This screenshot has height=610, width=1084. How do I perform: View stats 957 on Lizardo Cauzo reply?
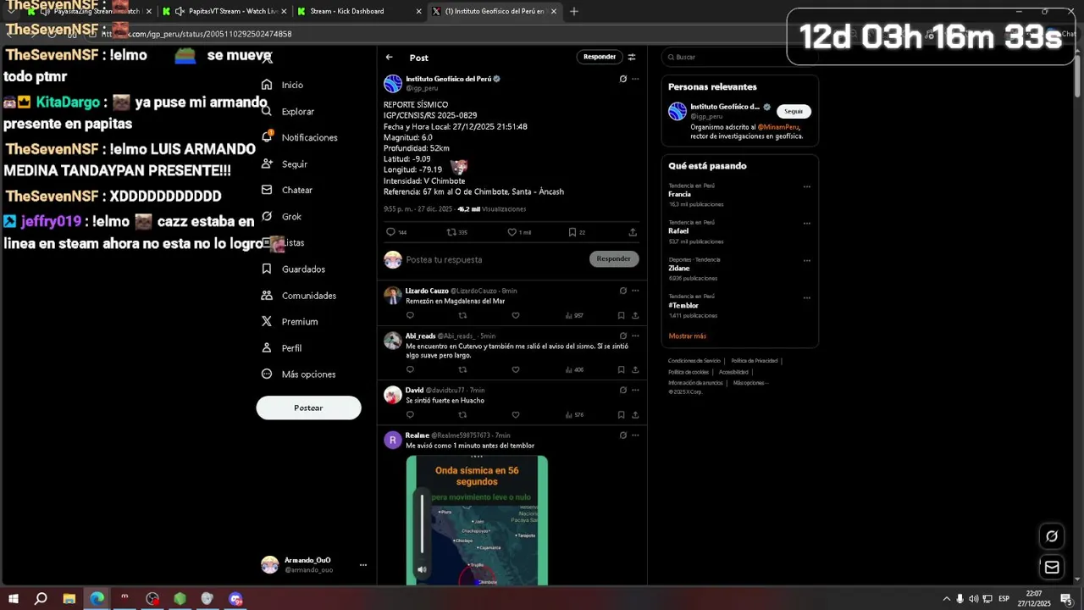(x=574, y=315)
